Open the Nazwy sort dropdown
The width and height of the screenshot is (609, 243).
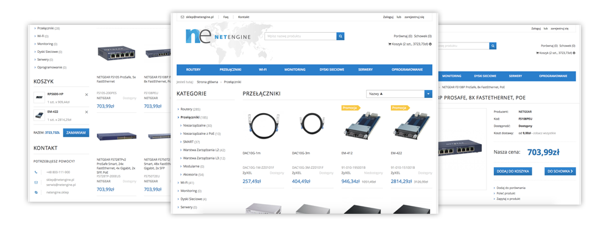[x=399, y=94]
